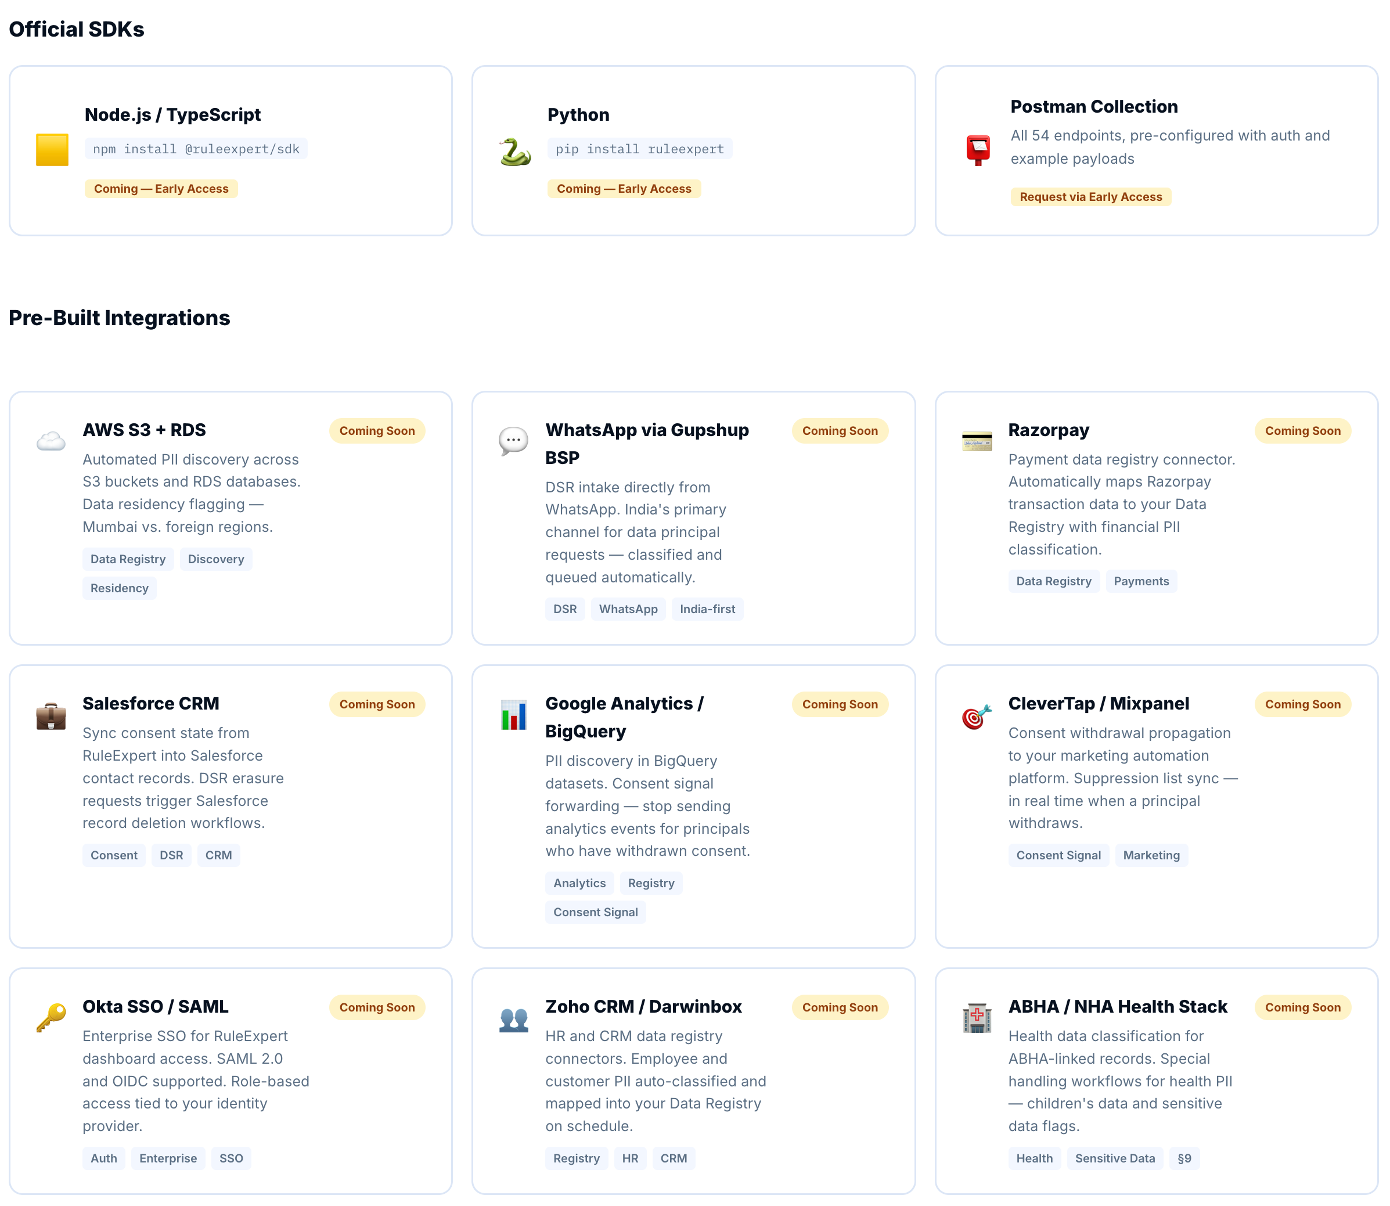Click Request via Early Access badge
This screenshot has width=1390, height=1206.
point(1090,196)
